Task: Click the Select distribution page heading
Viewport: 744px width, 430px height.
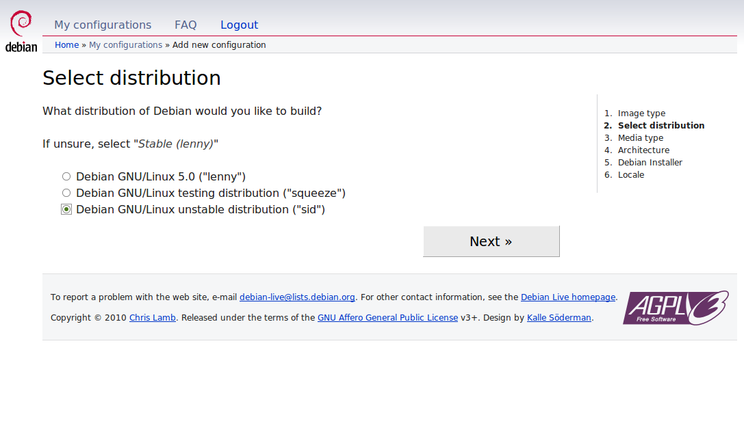Action: (131, 78)
